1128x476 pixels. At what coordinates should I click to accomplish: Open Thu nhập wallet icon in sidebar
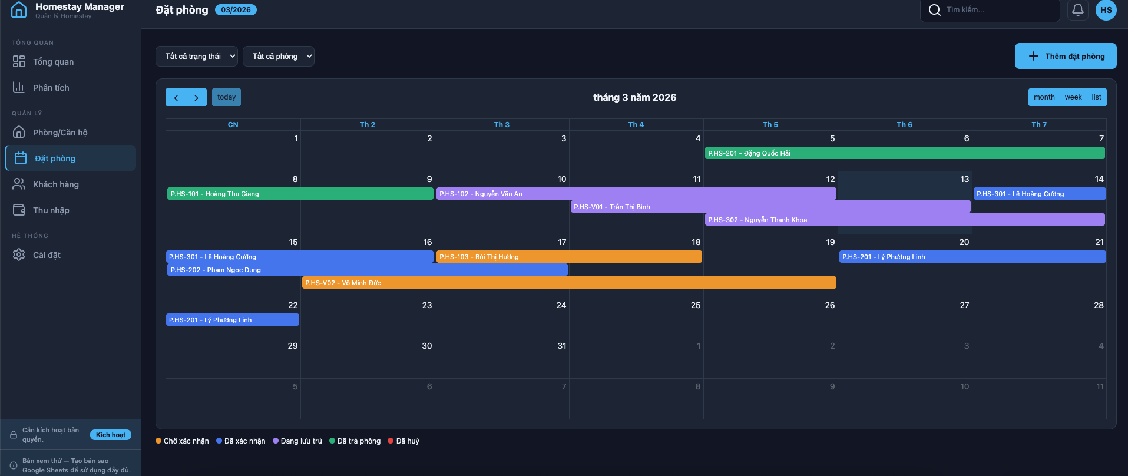19,210
